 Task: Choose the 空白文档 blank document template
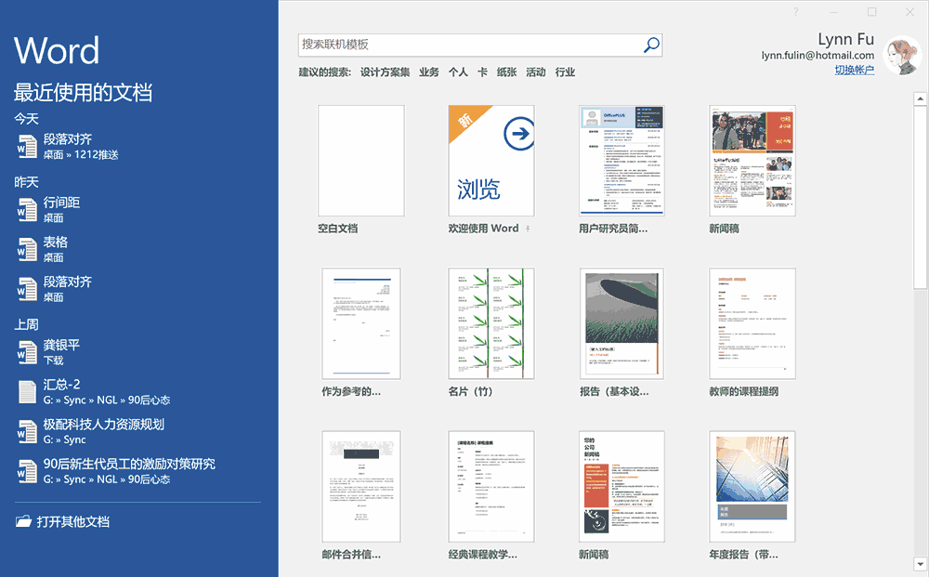pos(360,161)
